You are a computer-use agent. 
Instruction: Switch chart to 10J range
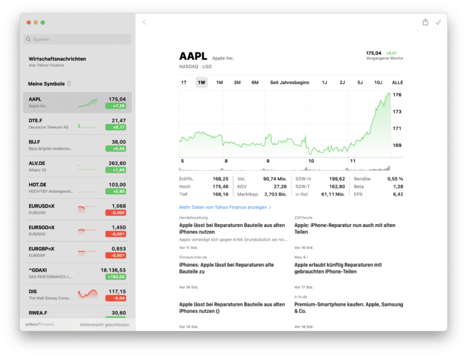pyautogui.click(x=378, y=83)
